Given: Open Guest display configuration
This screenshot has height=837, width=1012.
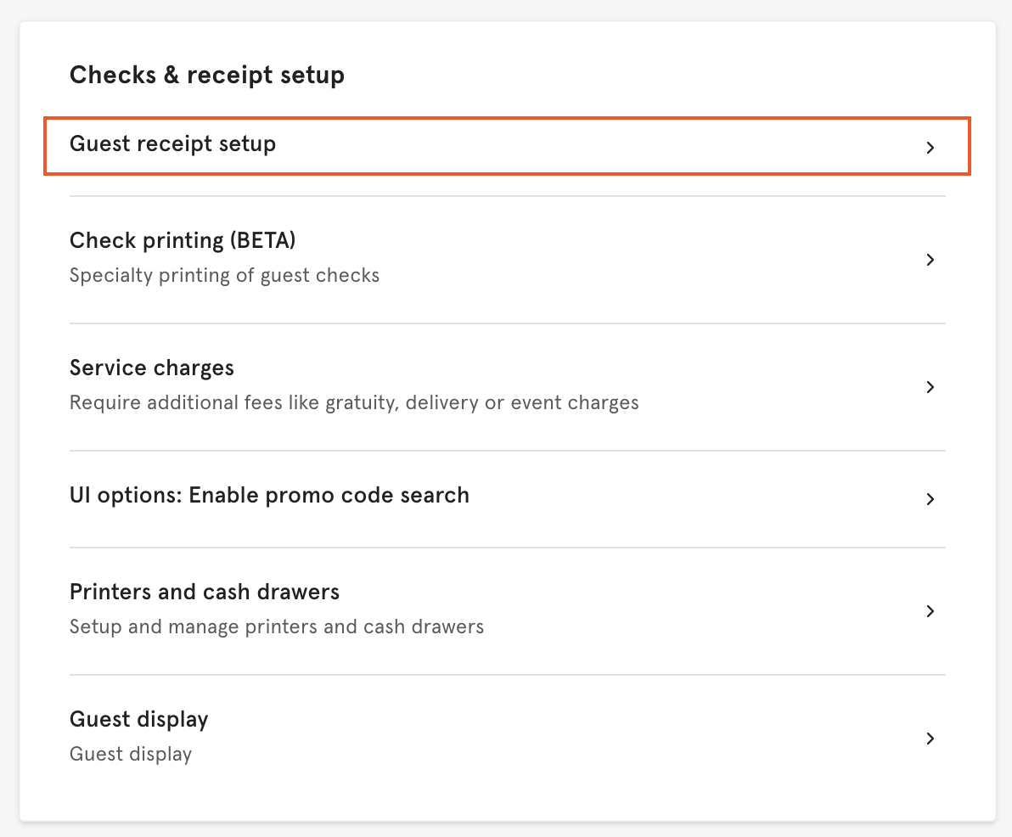Looking at the screenshot, I should point(138,719).
